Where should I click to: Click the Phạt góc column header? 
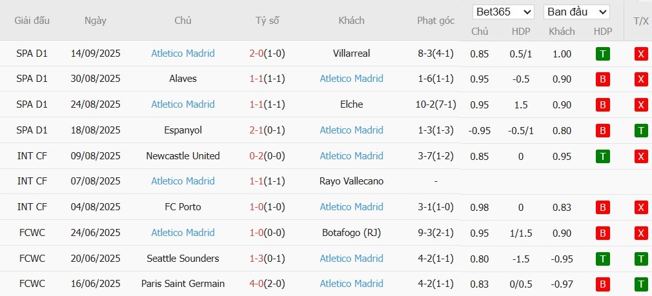click(x=436, y=21)
